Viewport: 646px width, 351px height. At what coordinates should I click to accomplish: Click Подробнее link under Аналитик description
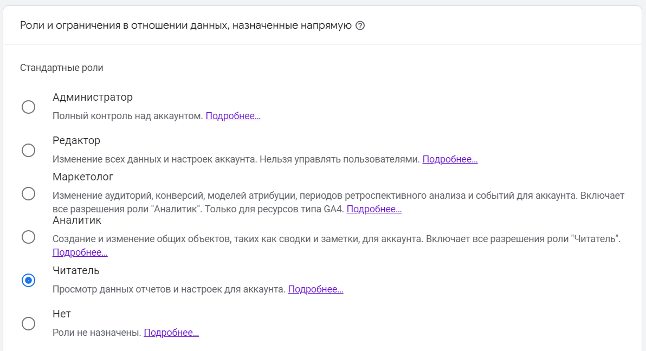[x=80, y=252]
